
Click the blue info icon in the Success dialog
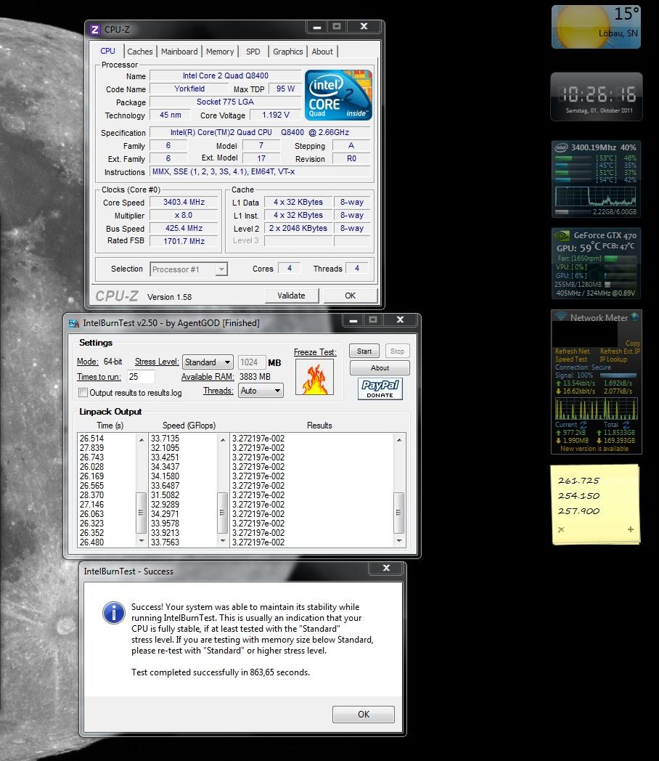pos(114,612)
